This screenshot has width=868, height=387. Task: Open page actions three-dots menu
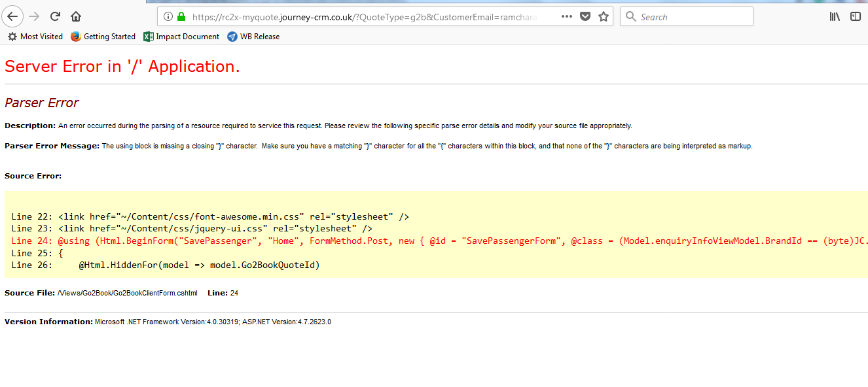click(x=567, y=16)
